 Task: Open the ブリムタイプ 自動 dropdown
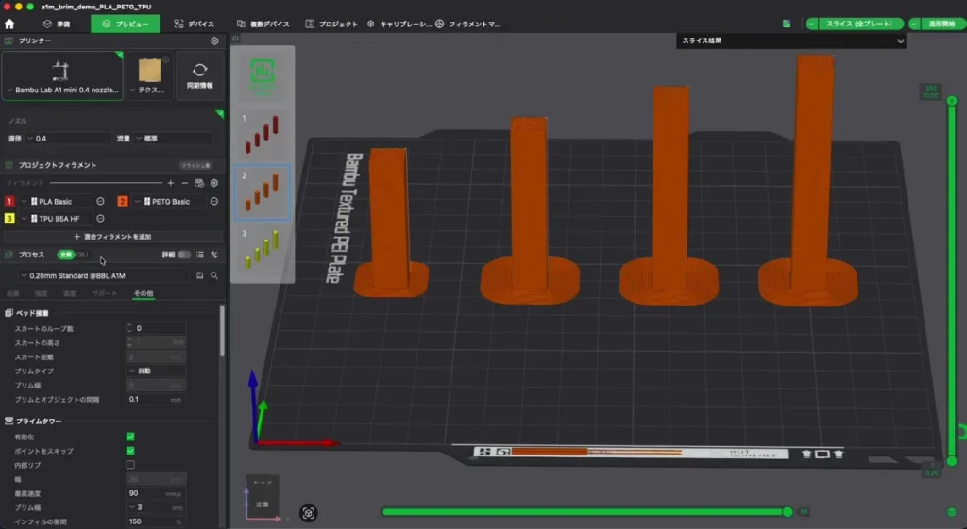coord(156,371)
